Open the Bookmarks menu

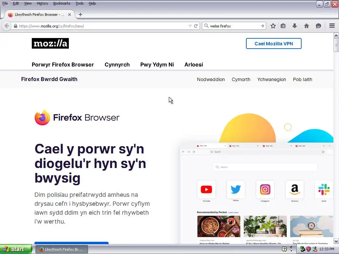(62, 3)
